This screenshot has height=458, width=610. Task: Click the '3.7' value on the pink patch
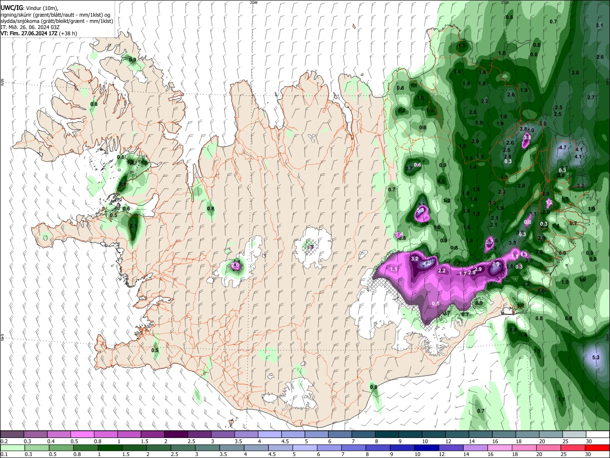tap(489, 242)
